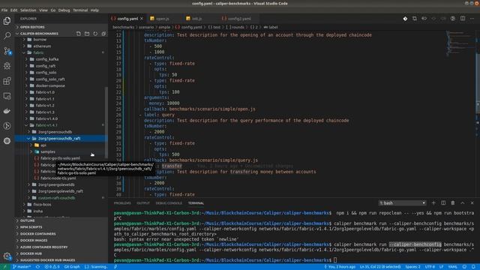This screenshot has width=480, height=270.
Task: Open the Search view in activity bar
Action: [7, 36]
